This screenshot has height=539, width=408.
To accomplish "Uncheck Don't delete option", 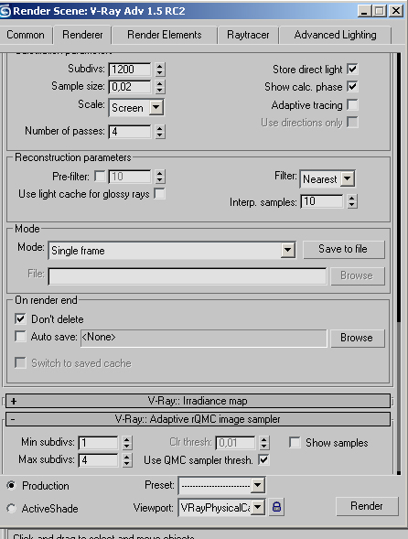I will (20, 318).
